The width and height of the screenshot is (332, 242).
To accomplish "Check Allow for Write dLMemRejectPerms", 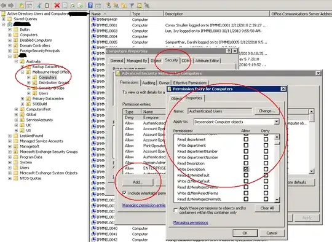I will tap(246, 193).
